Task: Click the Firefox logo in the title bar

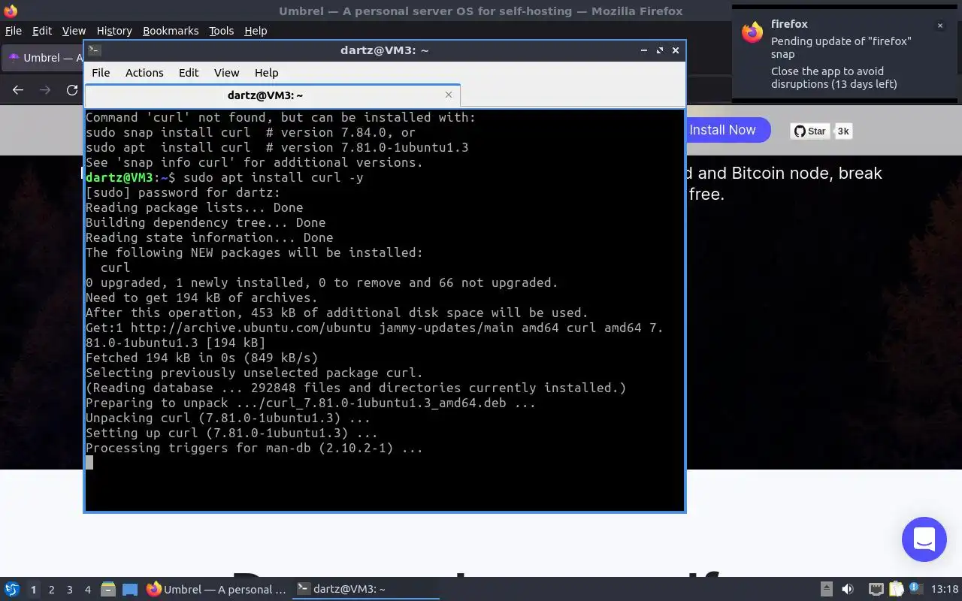Action: tap(11, 11)
